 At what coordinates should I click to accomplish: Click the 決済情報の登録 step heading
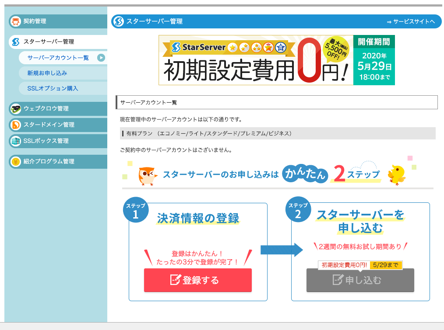tap(198, 218)
